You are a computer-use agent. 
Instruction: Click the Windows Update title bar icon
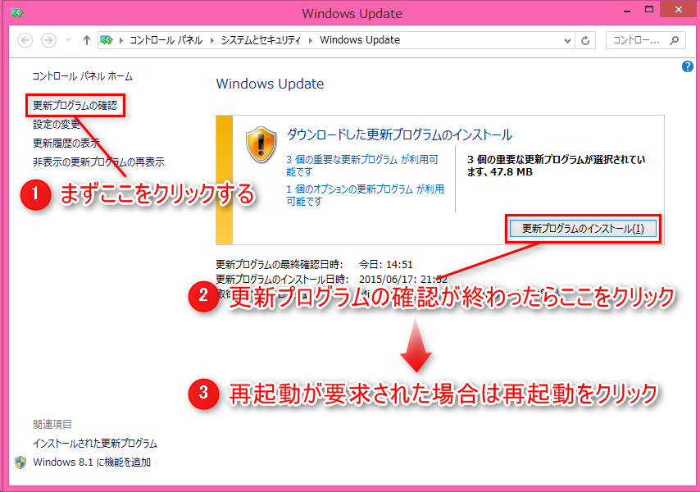click(17, 13)
